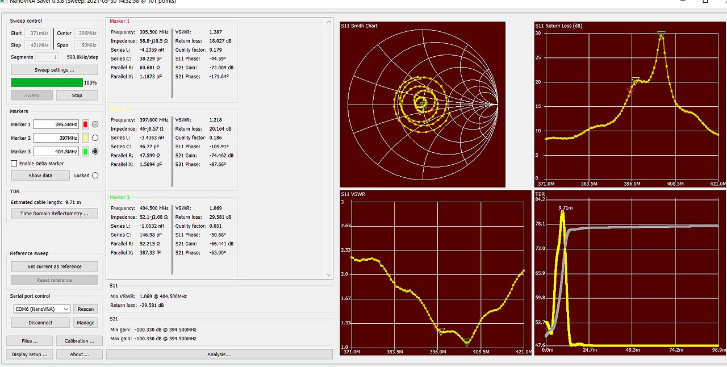This screenshot has width=727, height=367.
Task: Select the Marker 3 radio button
Action: 95,152
